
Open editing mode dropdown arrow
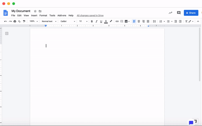pos(193,21)
